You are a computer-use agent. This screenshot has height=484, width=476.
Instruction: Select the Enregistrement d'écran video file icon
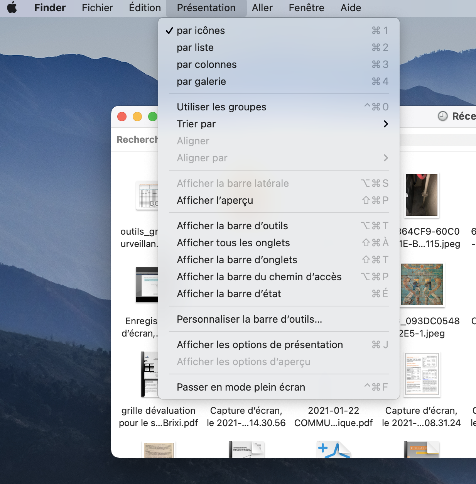147,284
